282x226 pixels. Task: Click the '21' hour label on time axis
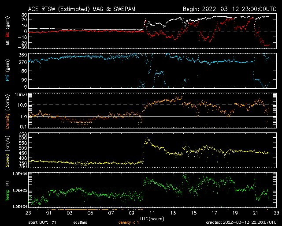tap(256, 213)
